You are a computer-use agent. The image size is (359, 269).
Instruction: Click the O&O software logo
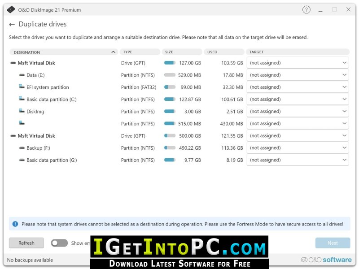(x=326, y=260)
